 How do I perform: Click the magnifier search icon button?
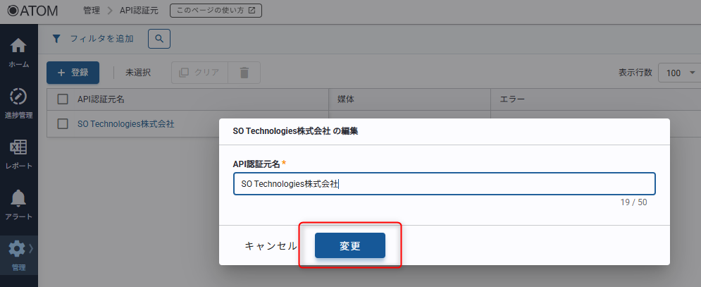point(159,39)
